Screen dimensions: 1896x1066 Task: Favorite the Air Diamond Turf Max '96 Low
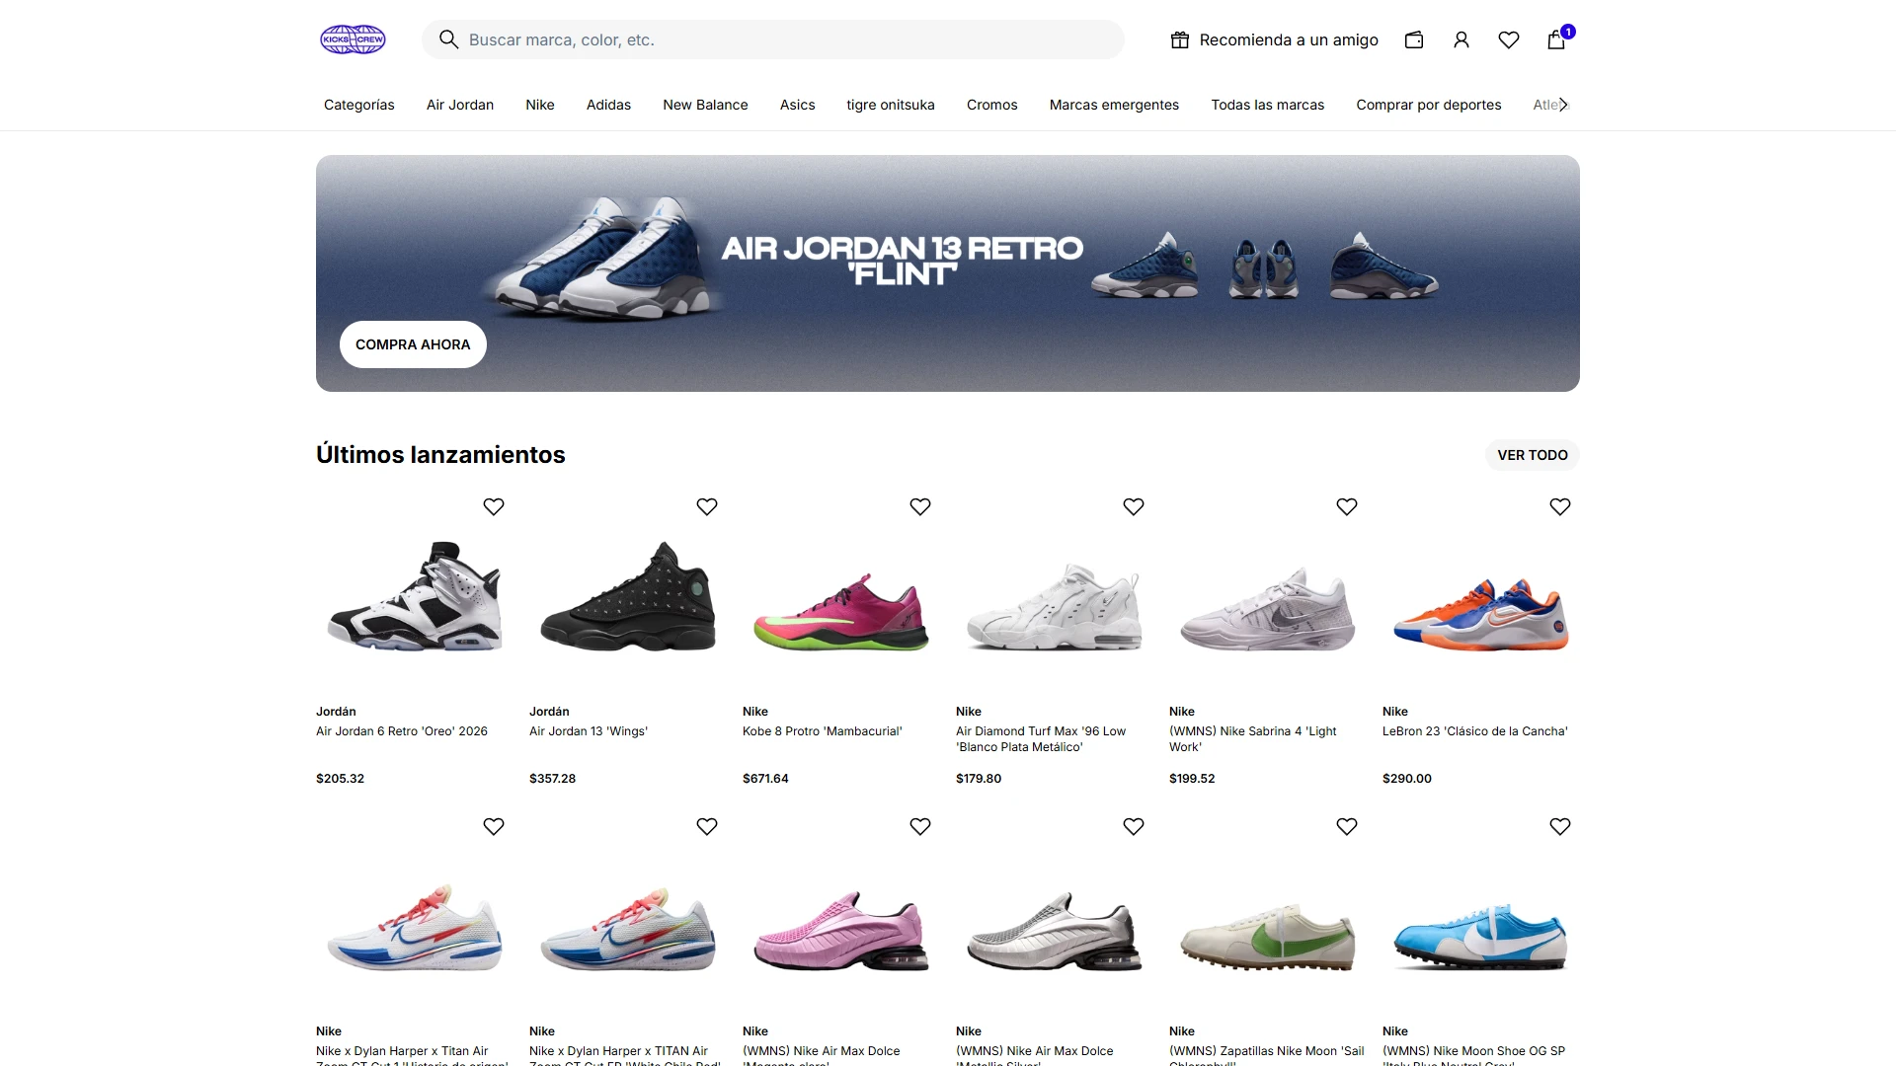pos(1134,506)
